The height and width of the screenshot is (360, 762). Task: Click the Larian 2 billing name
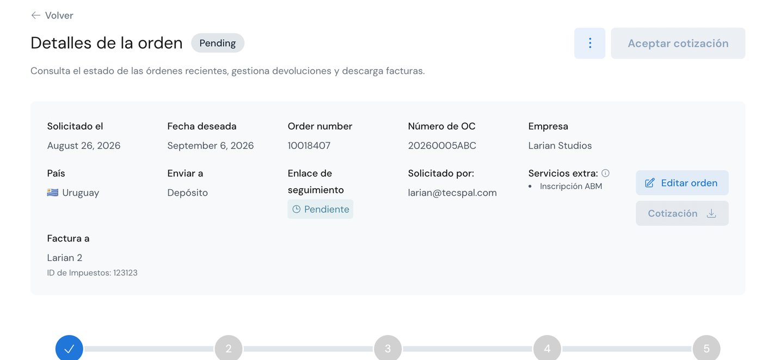coord(65,258)
